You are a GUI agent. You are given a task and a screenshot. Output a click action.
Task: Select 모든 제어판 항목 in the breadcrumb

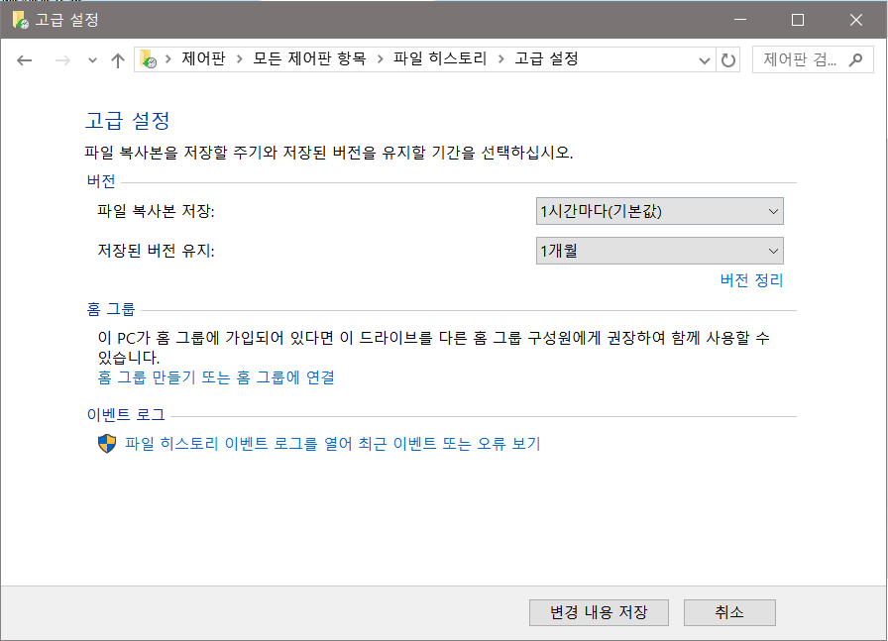click(309, 59)
